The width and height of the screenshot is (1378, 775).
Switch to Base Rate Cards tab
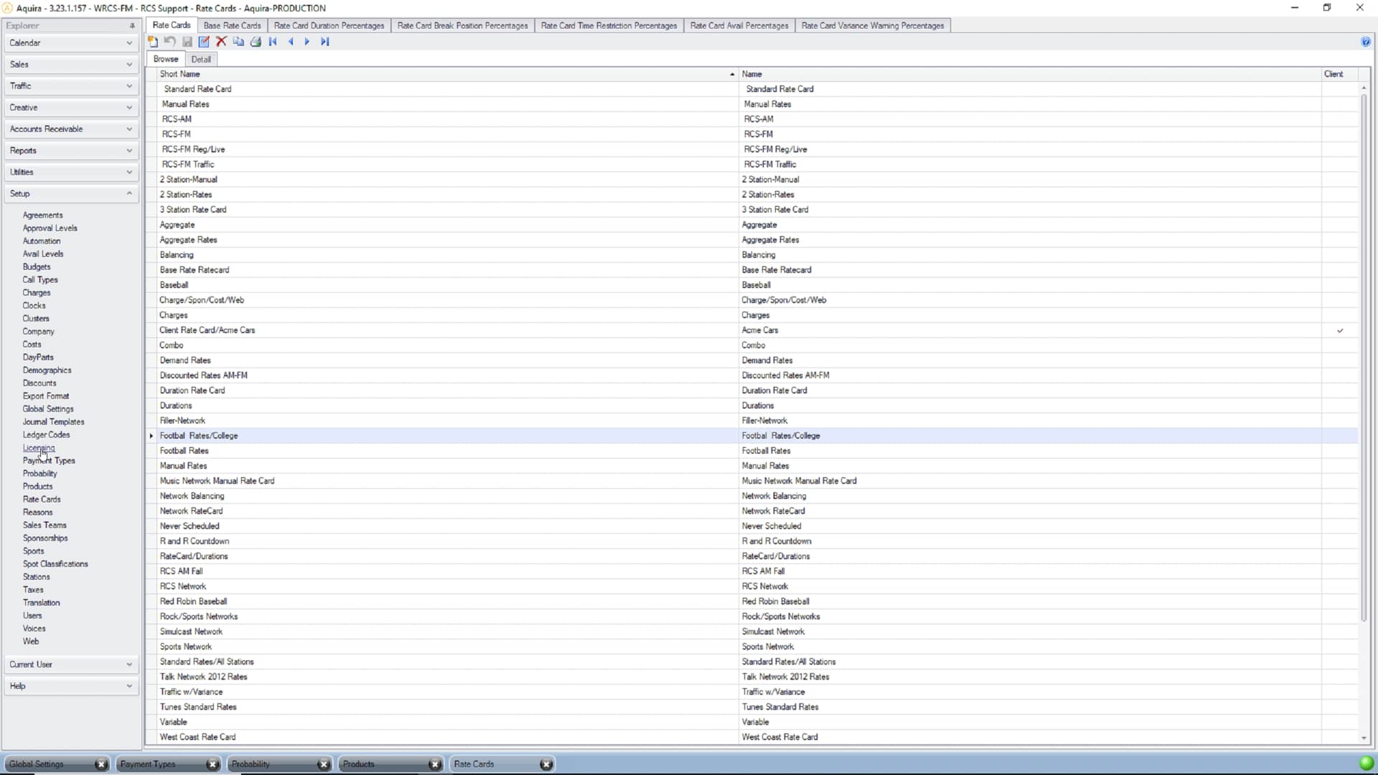[232, 25]
